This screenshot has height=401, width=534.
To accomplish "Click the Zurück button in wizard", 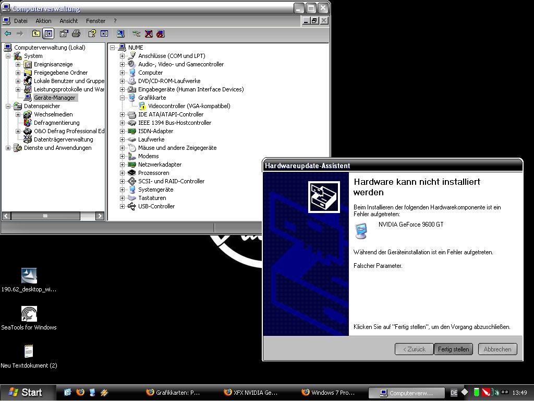I will click(414, 349).
